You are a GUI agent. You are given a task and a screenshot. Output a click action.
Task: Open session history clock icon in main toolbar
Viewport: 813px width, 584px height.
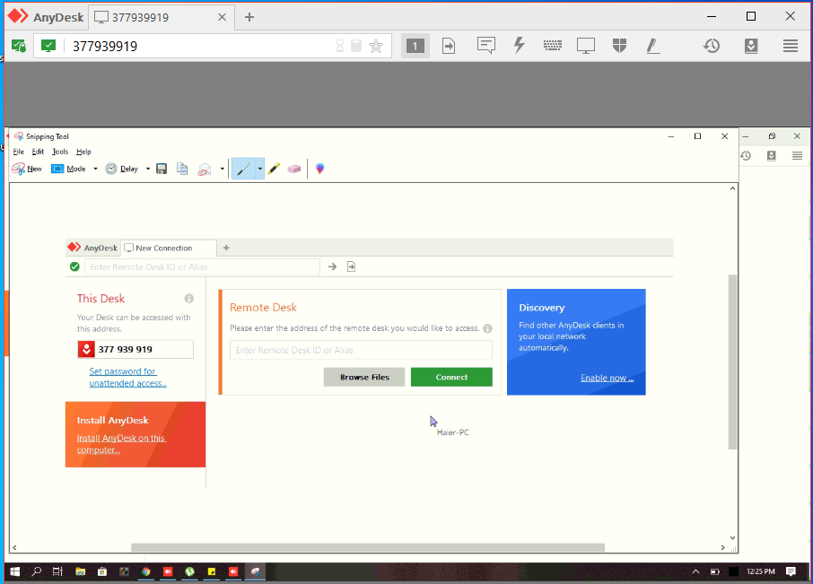pyautogui.click(x=712, y=46)
